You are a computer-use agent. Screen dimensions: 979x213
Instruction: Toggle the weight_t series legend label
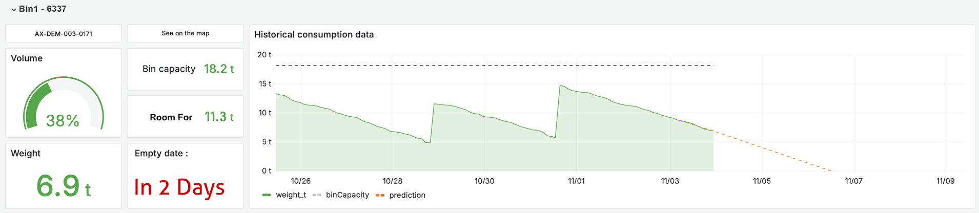point(291,195)
